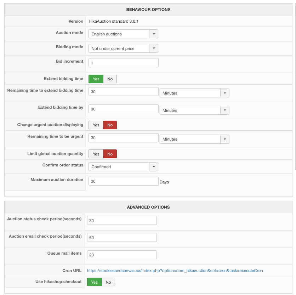Set Limit global auction quantity to Yes
296x295 pixels.
coord(96,154)
